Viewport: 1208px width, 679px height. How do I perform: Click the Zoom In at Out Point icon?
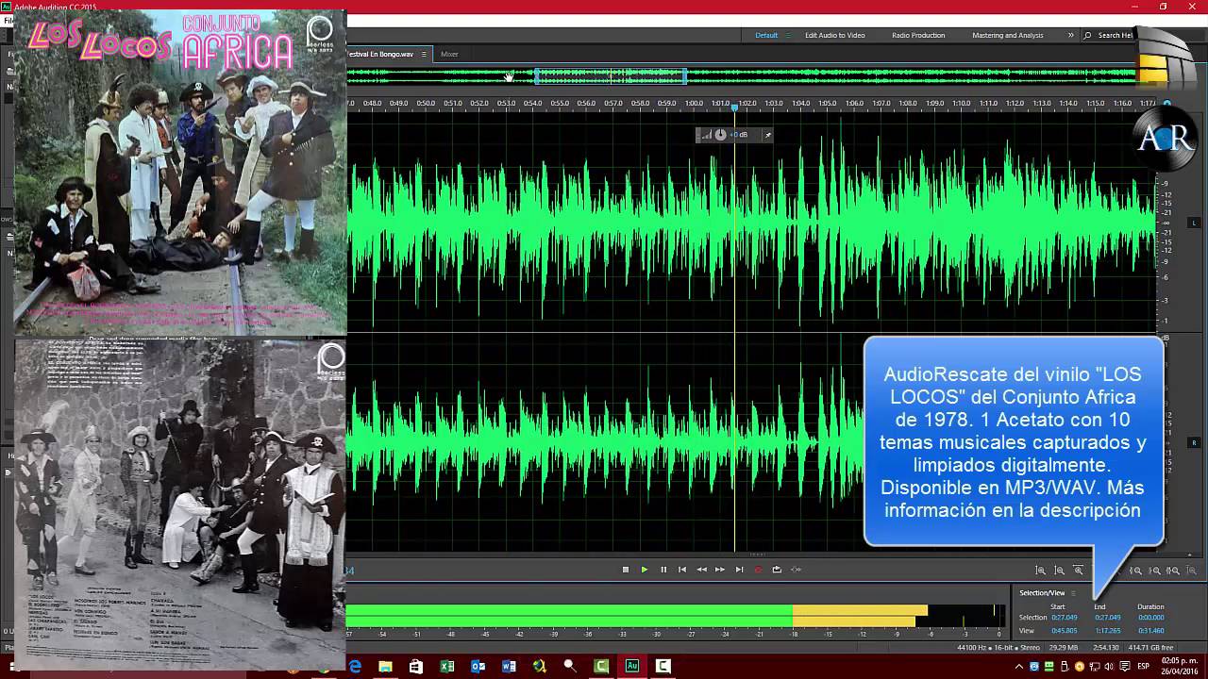1155,571
